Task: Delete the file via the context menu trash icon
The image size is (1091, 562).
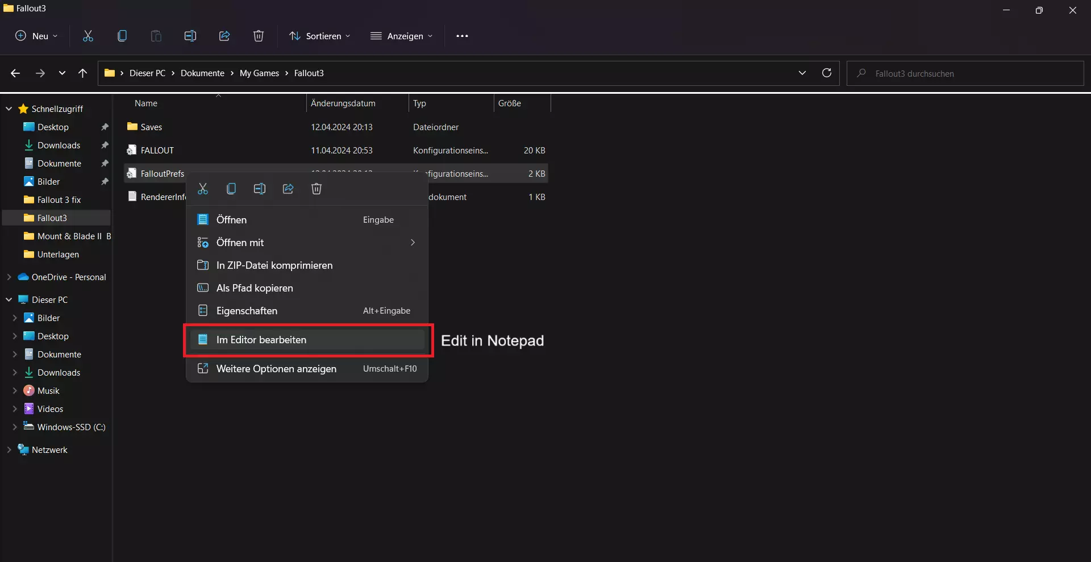Action: point(317,189)
